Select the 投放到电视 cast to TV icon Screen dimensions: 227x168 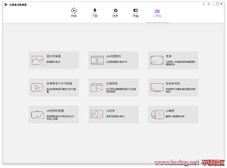coord(157,87)
